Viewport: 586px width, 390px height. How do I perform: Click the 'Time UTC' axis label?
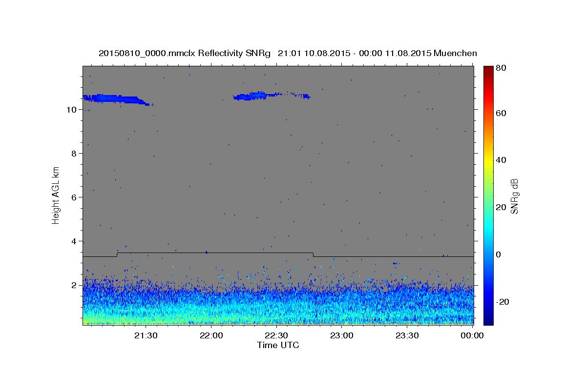pyautogui.click(x=278, y=345)
